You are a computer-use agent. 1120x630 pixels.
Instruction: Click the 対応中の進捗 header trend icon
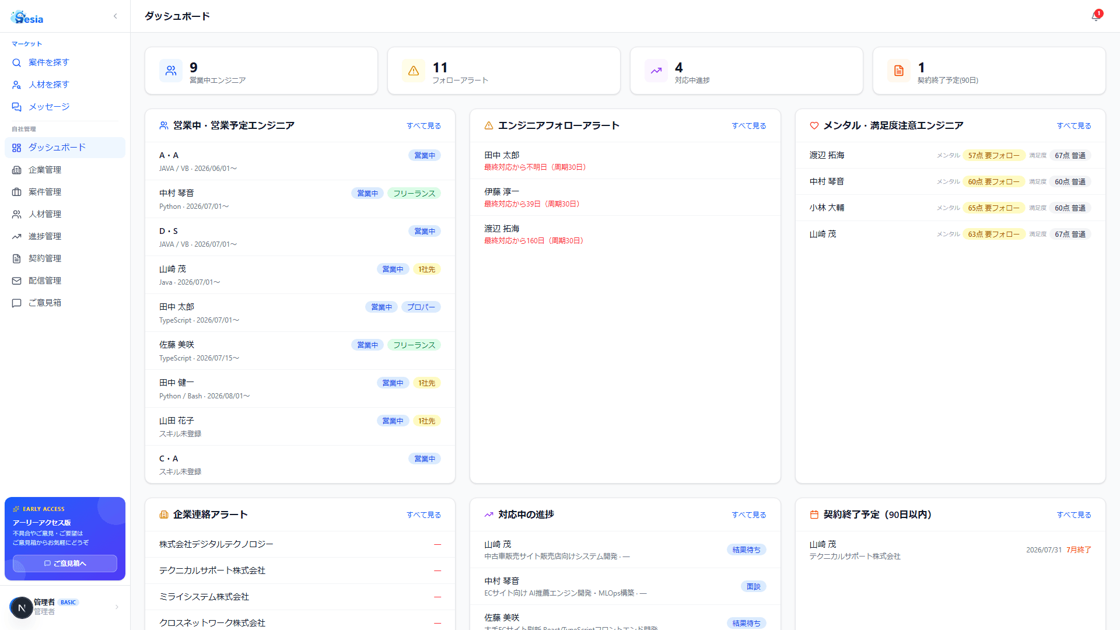pos(489,515)
